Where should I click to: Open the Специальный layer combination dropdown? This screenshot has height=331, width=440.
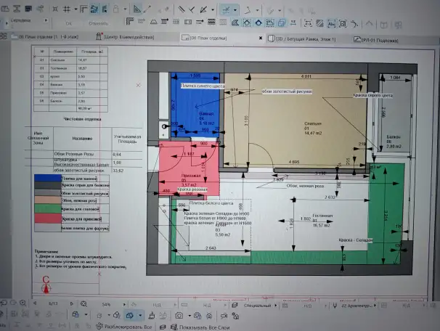tap(258, 306)
